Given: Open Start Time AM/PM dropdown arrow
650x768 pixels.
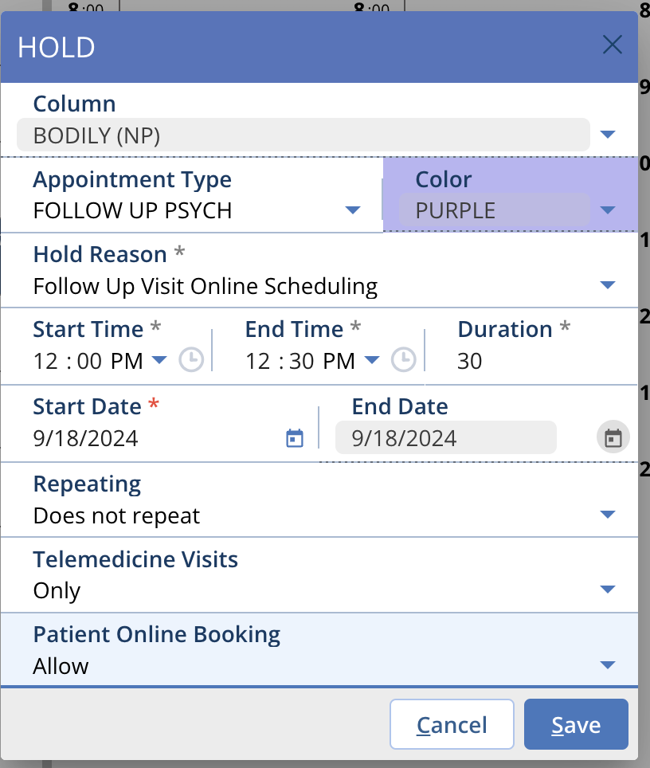Looking at the screenshot, I should click(x=159, y=360).
